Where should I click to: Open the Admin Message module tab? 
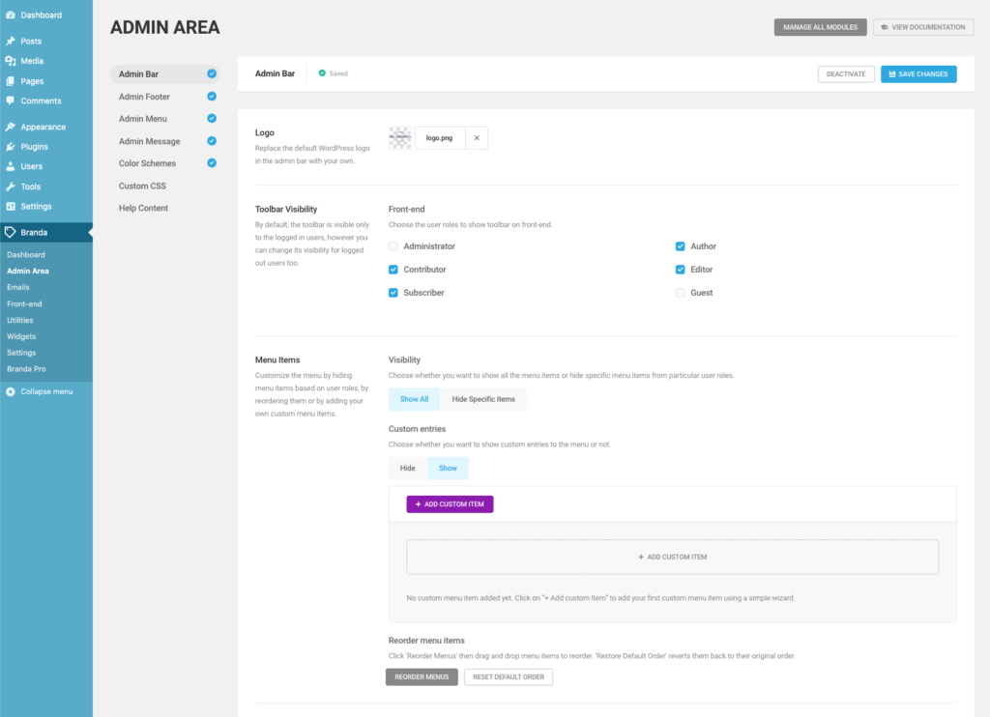(x=165, y=141)
